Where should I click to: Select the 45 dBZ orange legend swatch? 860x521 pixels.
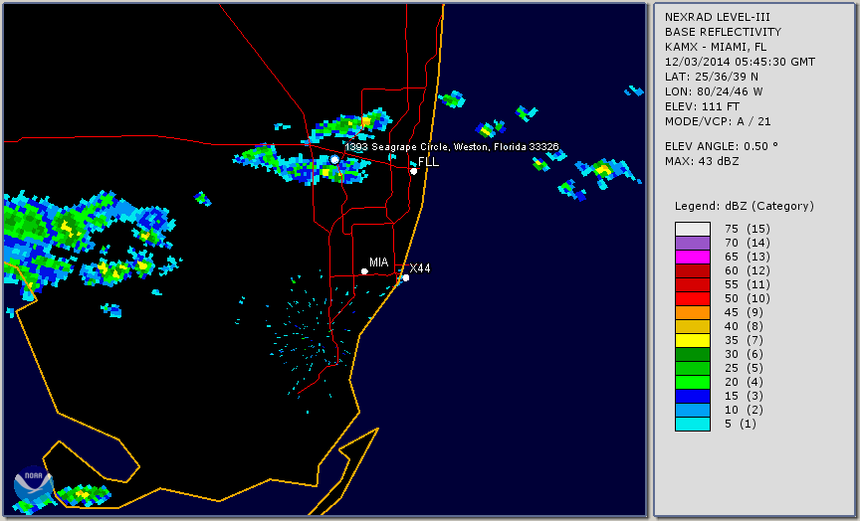tap(693, 313)
